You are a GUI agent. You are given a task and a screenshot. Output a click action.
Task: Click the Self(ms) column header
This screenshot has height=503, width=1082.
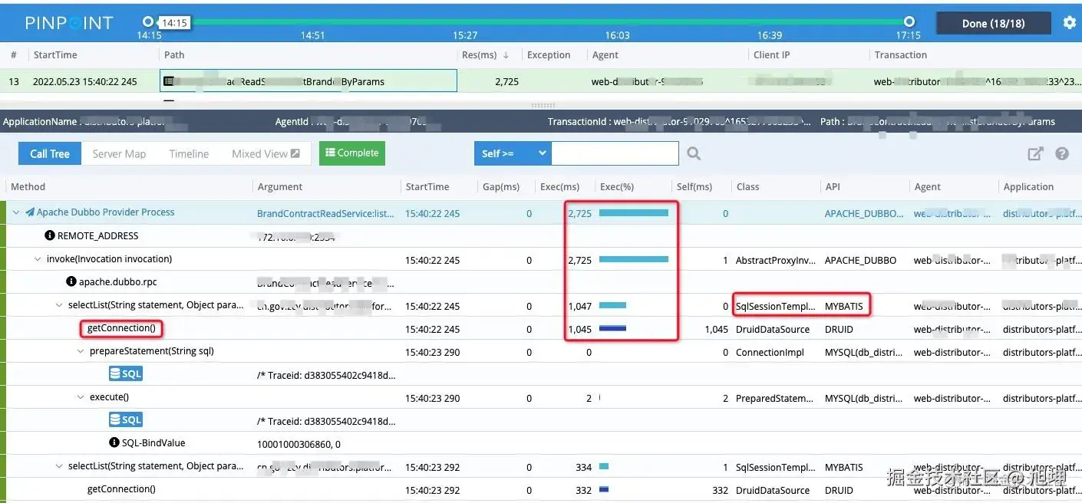tap(694, 186)
